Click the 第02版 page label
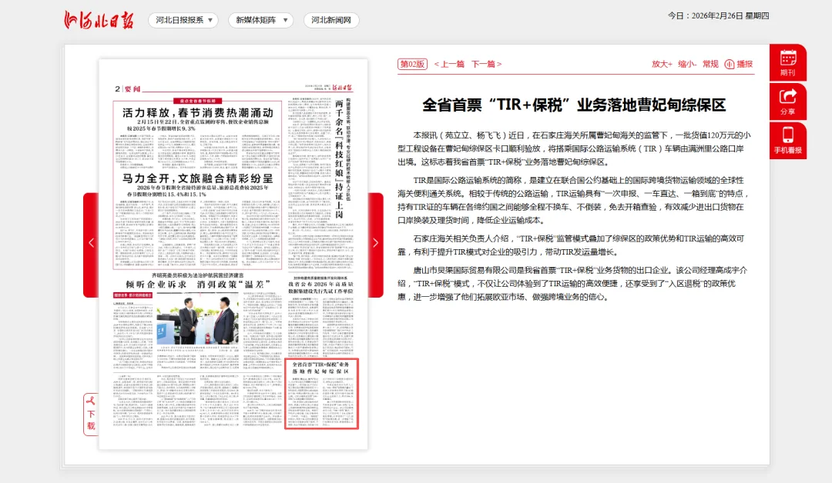 pos(412,64)
